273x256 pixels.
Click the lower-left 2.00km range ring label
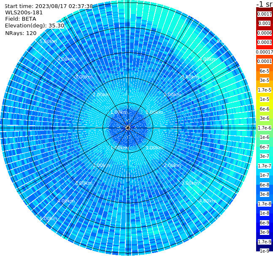pos(101,165)
